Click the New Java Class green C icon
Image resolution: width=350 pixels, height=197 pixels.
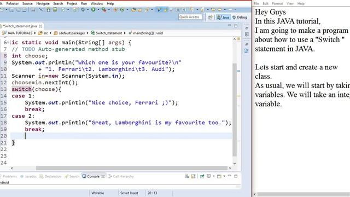(122, 10)
